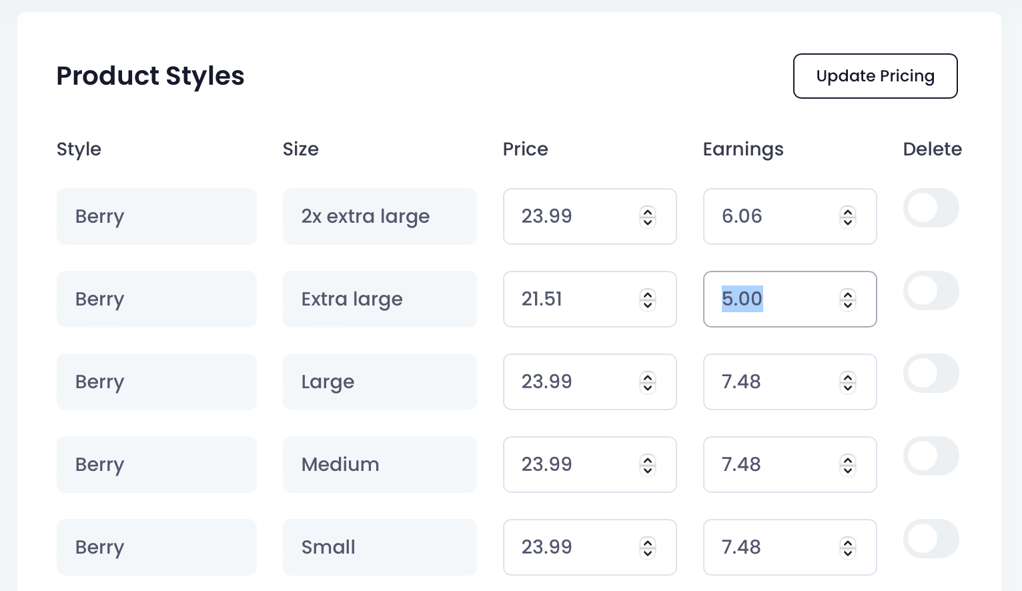Click stepper on Extra large price 21.51
This screenshot has height=591, width=1022.
pyautogui.click(x=648, y=300)
